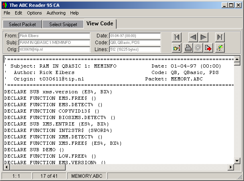
Task: Click the Code field showing QB, QBasic, PDS
Action: click(134, 43)
